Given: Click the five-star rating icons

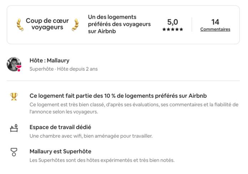Looking at the screenshot, I should coord(173,29).
